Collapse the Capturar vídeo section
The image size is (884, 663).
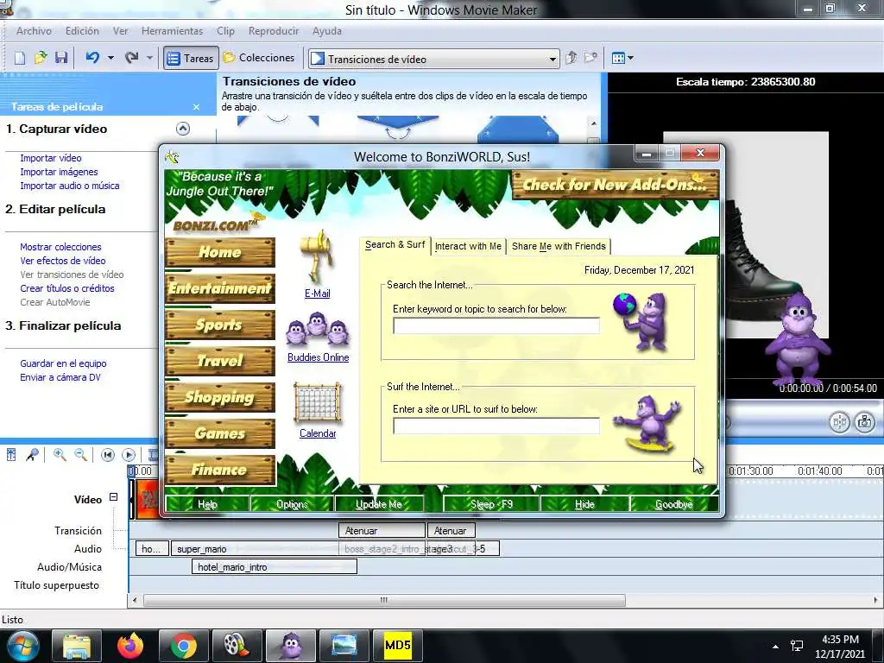coord(183,129)
